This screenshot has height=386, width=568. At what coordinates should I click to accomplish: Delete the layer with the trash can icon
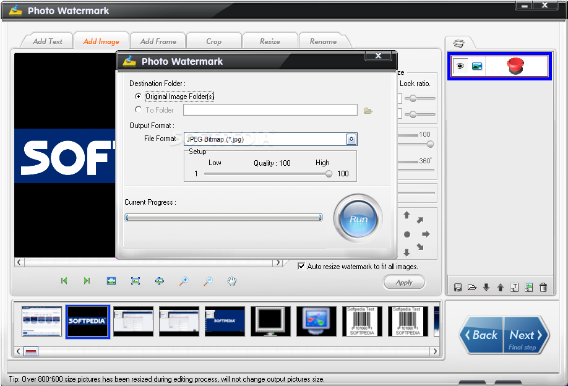(x=543, y=288)
